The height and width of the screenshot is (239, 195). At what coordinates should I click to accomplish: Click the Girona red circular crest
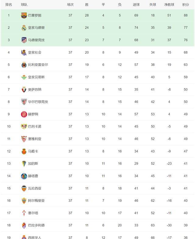pyautogui.click(x=24, y=114)
